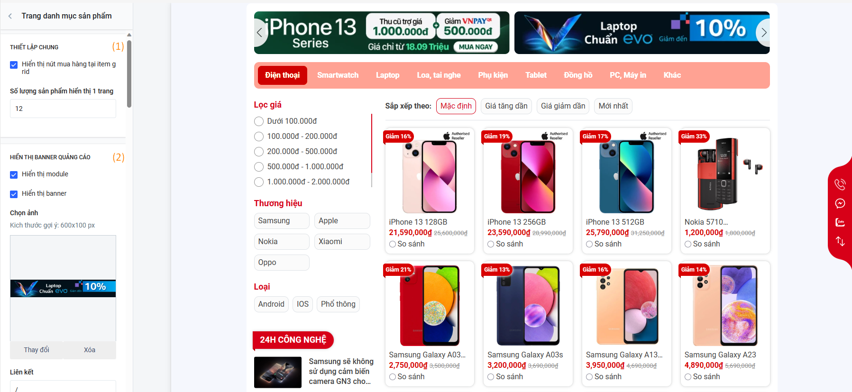Toggle the Hiển thị module checkbox

point(14,175)
